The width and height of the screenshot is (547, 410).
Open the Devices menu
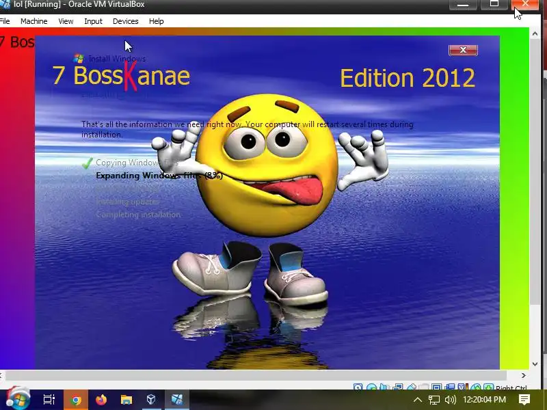tap(125, 21)
